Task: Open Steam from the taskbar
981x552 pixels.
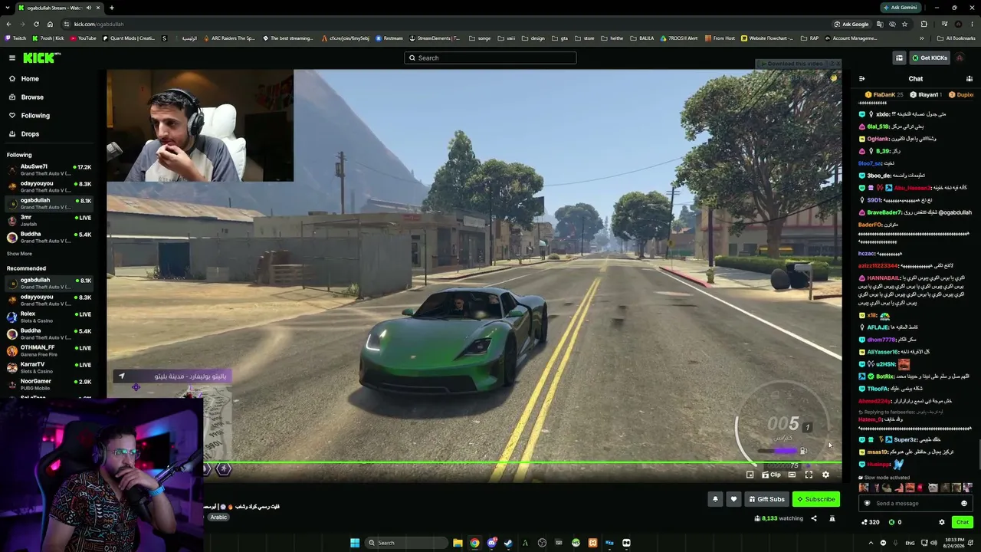Action: point(508,543)
